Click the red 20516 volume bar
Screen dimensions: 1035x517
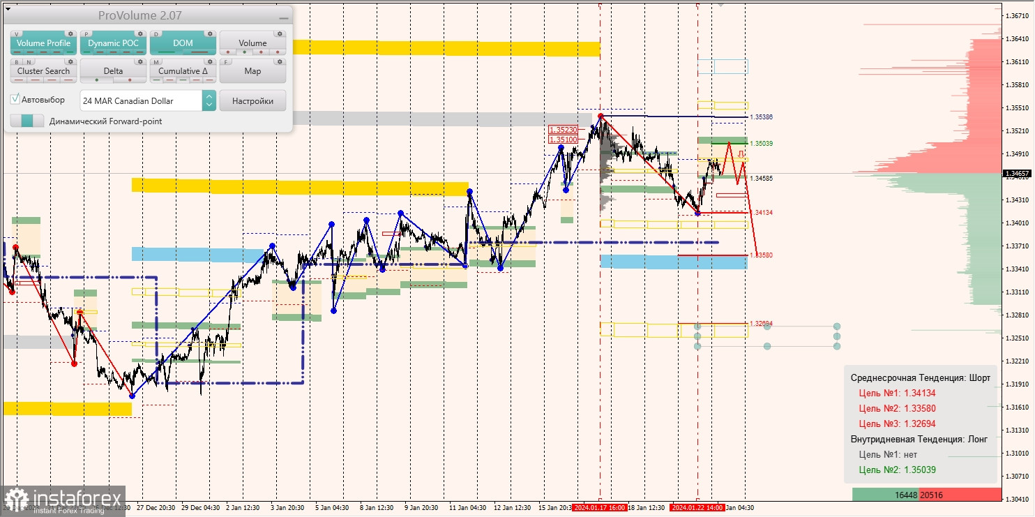click(x=960, y=495)
